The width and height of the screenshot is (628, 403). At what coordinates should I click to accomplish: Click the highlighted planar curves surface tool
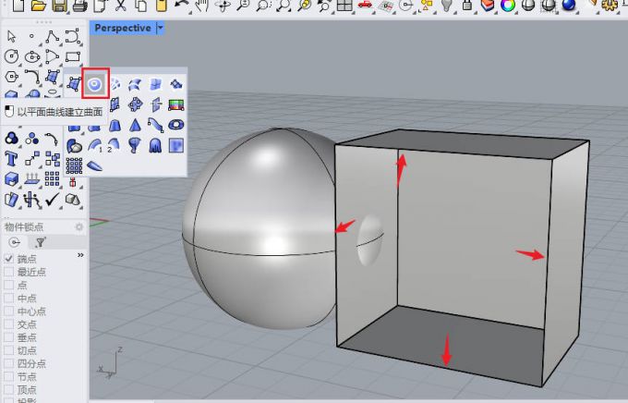(95, 83)
